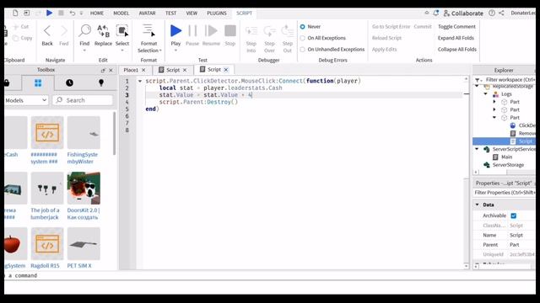Open the Find magnifier tool
This screenshot has height=303, width=540.
84,30
